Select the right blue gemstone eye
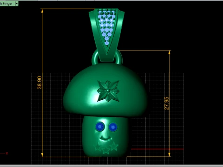The image size is (223, 167). click(x=113, y=127)
